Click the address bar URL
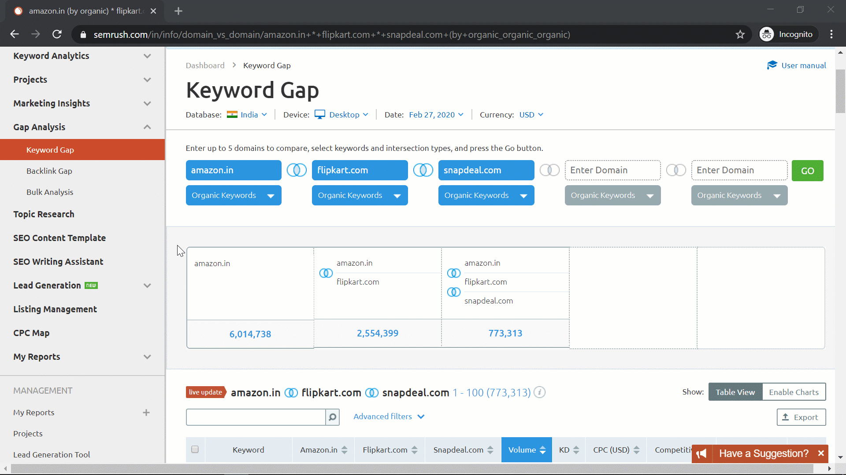The image size is (846, 475). coord(332,35)
